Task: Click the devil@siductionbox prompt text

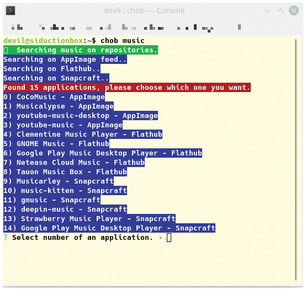Action: [43, 41]
